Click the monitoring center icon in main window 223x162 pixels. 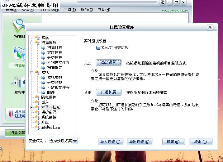click(18, 82)
